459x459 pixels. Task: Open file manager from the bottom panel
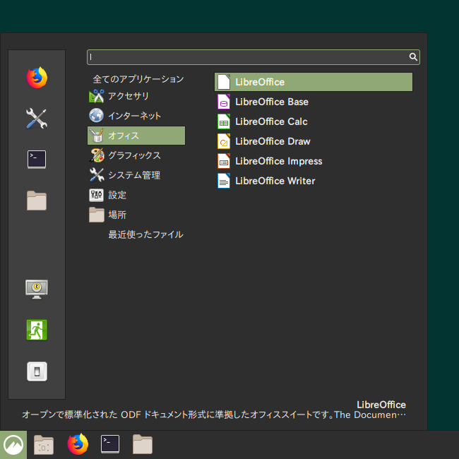(x=143, y=444)
